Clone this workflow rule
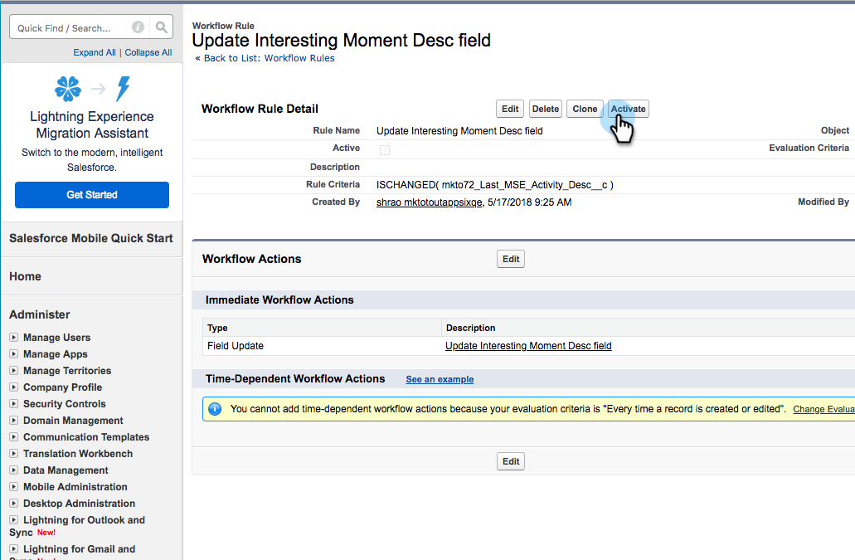The image size is (855, 560). (585, 109)
